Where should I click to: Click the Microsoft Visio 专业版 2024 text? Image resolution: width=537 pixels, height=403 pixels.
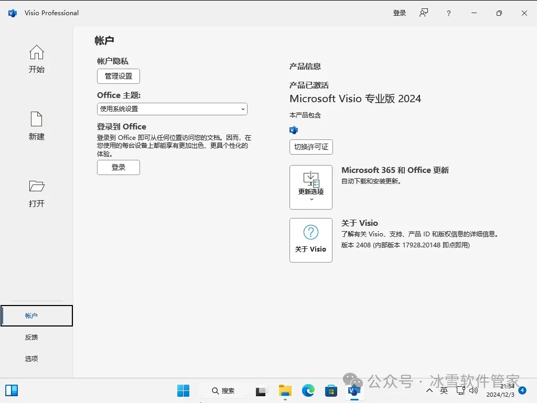[x=355, y=99]
